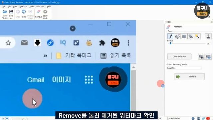Select the Clone Stamp tool
This screenshot has width=213, height=120.
point(208,36)
